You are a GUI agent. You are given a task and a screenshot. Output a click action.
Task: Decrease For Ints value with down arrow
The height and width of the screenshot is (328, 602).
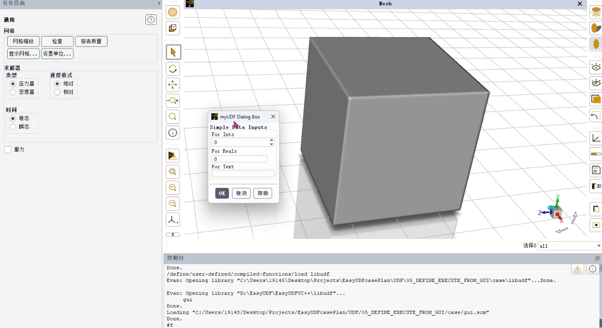[x=272, y=144]
